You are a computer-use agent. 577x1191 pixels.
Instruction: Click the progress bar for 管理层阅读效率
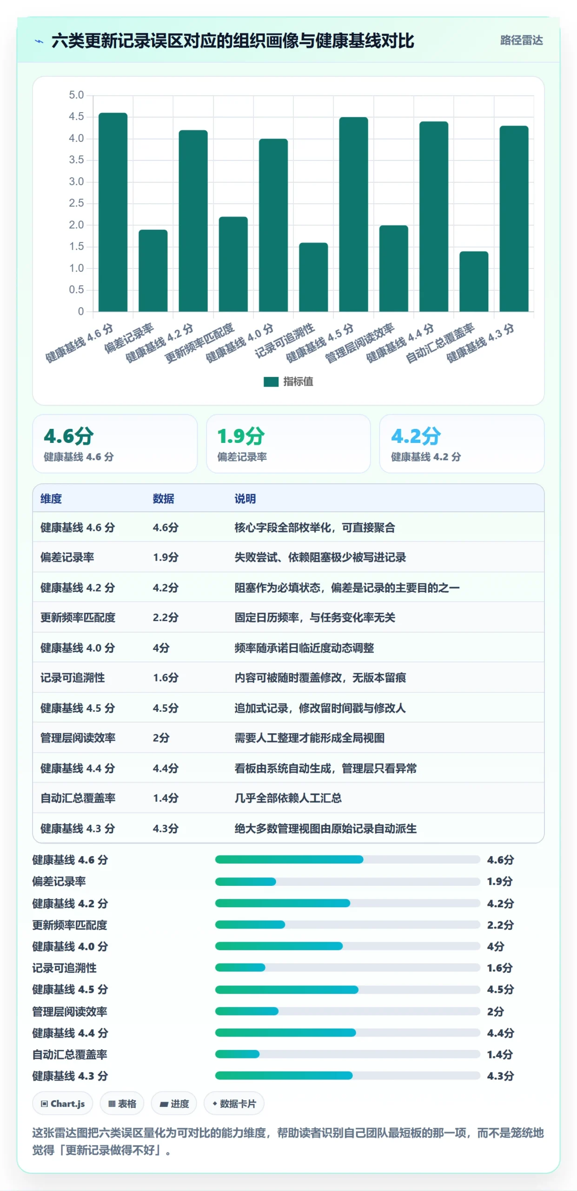click(347, 1011)
